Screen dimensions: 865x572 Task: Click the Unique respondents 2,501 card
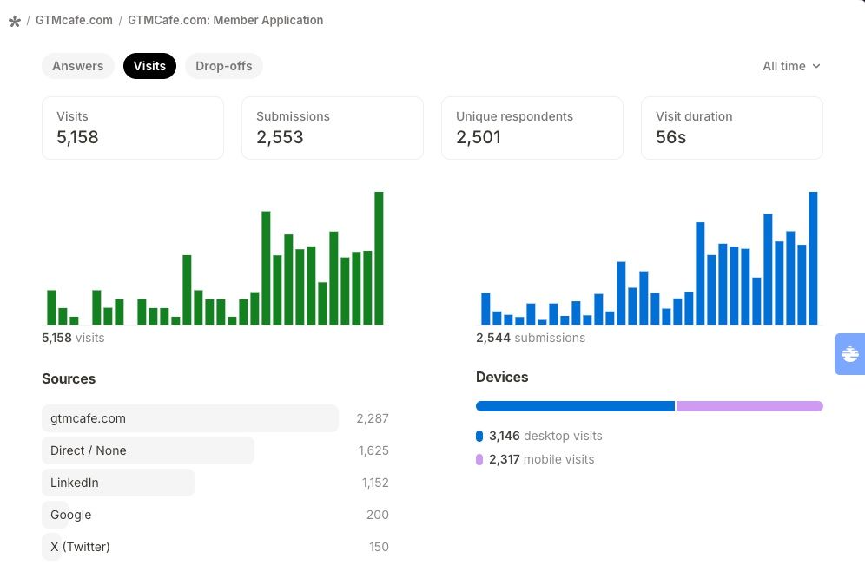pyautogui.click(x=532, y=128)
